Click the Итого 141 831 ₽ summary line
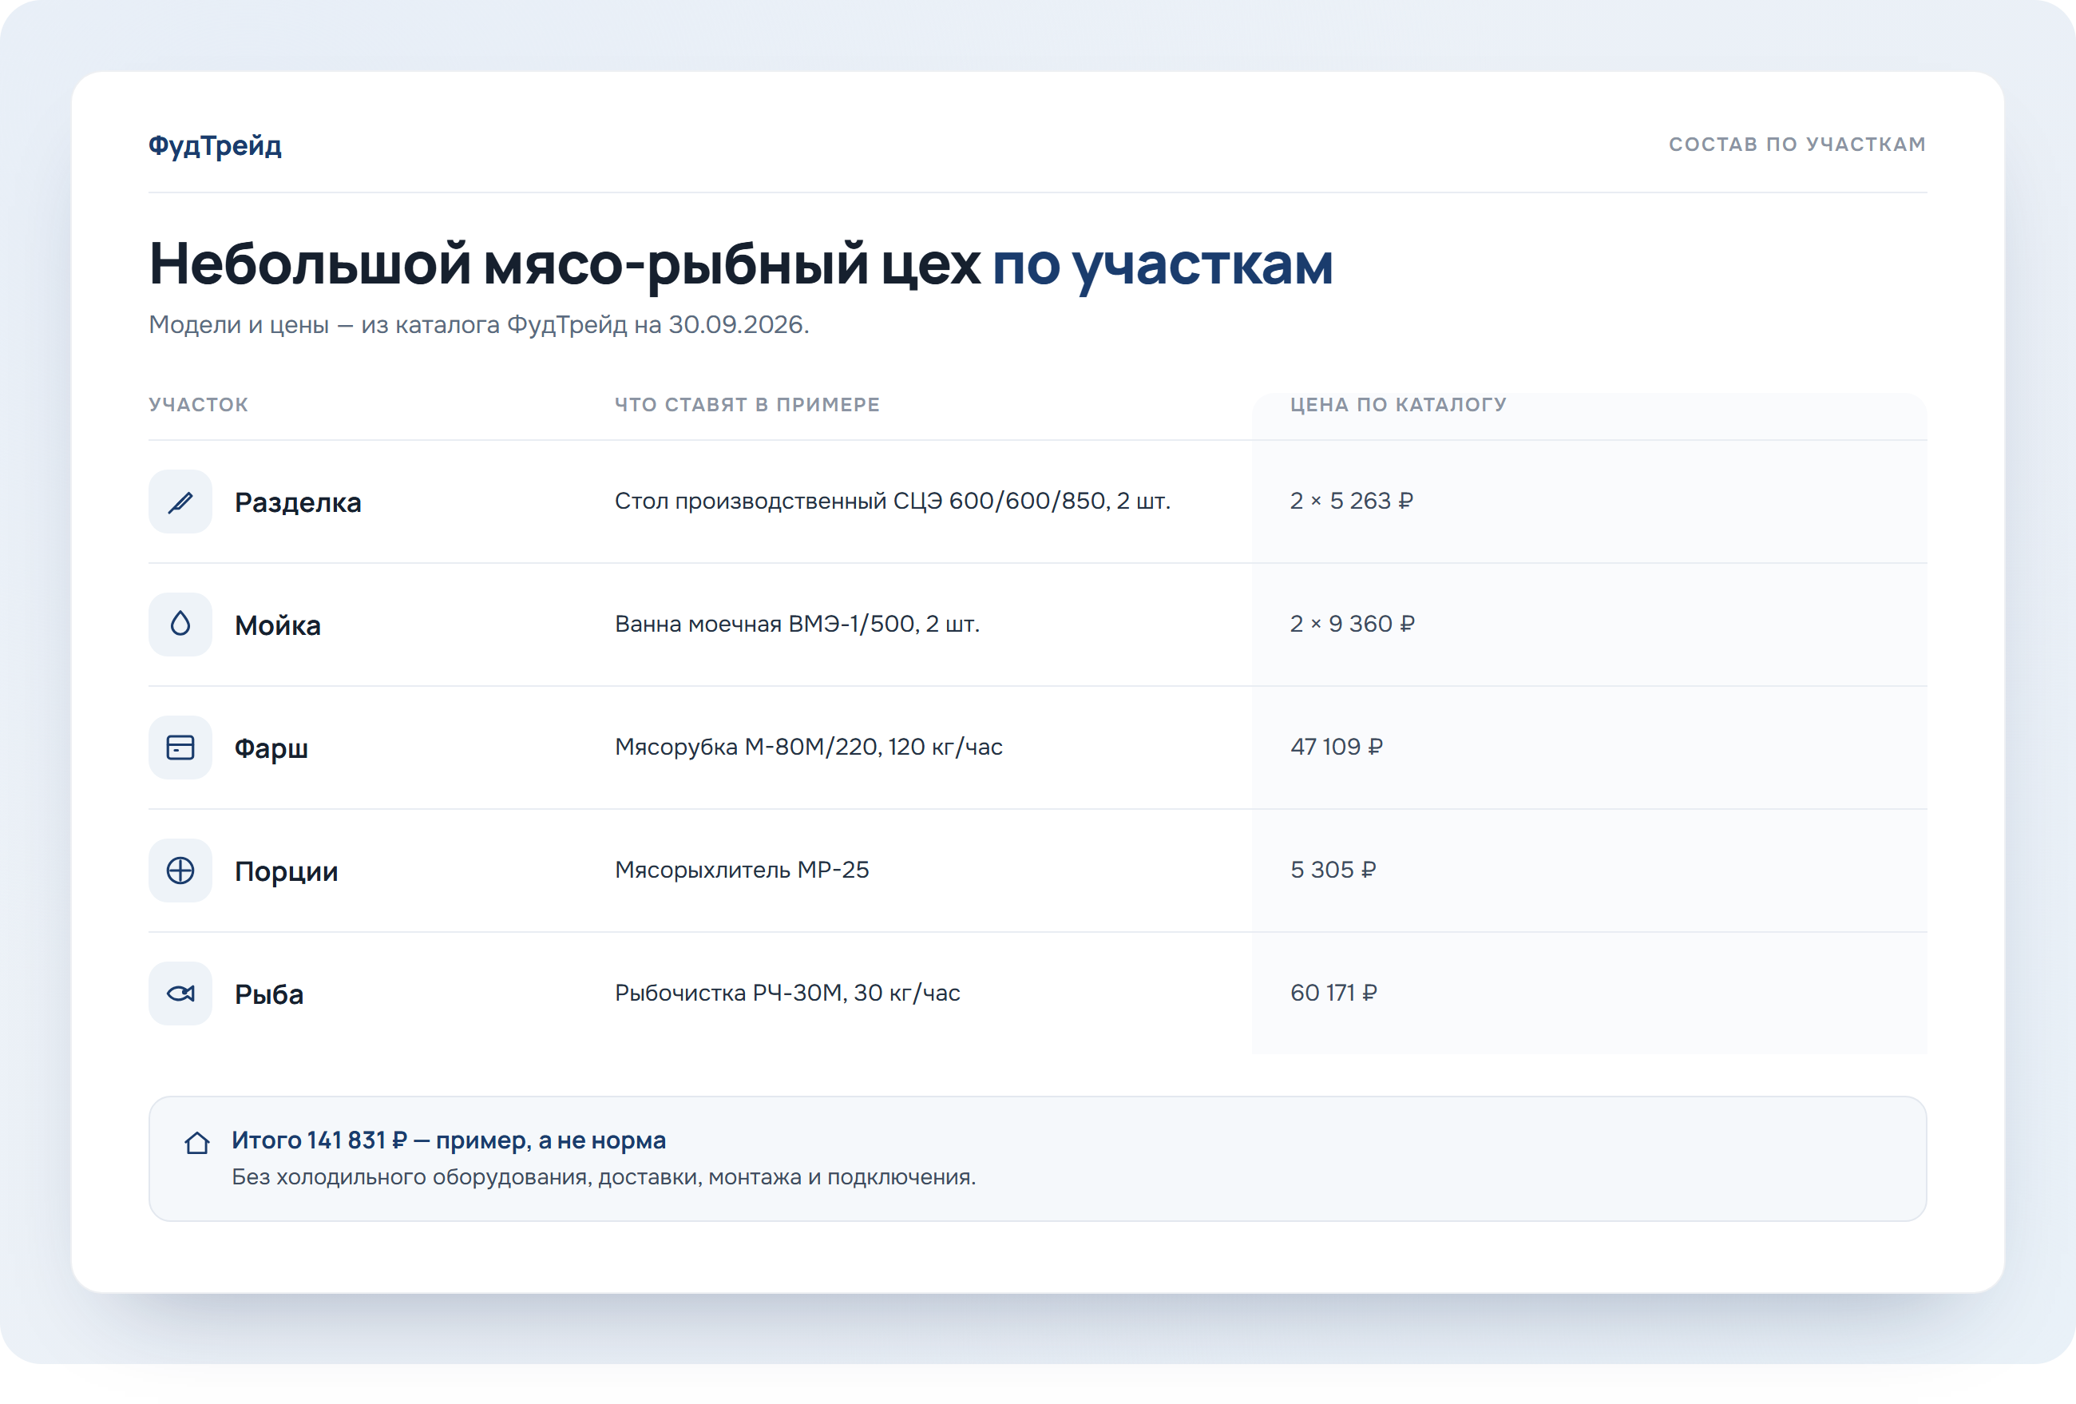Viewport: 2076px width, 1404px height. (x=449, y=1140)
